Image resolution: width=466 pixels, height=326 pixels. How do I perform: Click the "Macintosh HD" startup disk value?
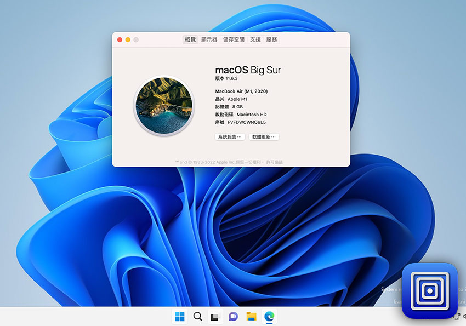pyautogui.click(x=252, y=115)
